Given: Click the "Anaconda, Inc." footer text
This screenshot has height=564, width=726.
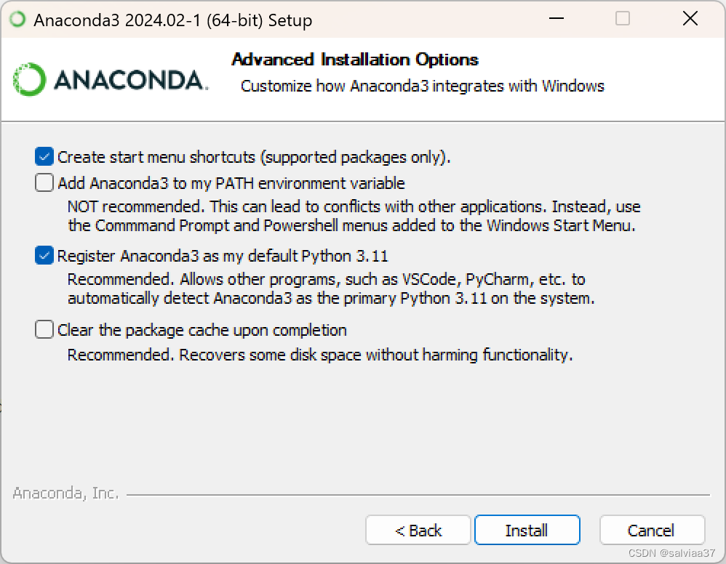Looking at the screenshot, I should point(66,492).
